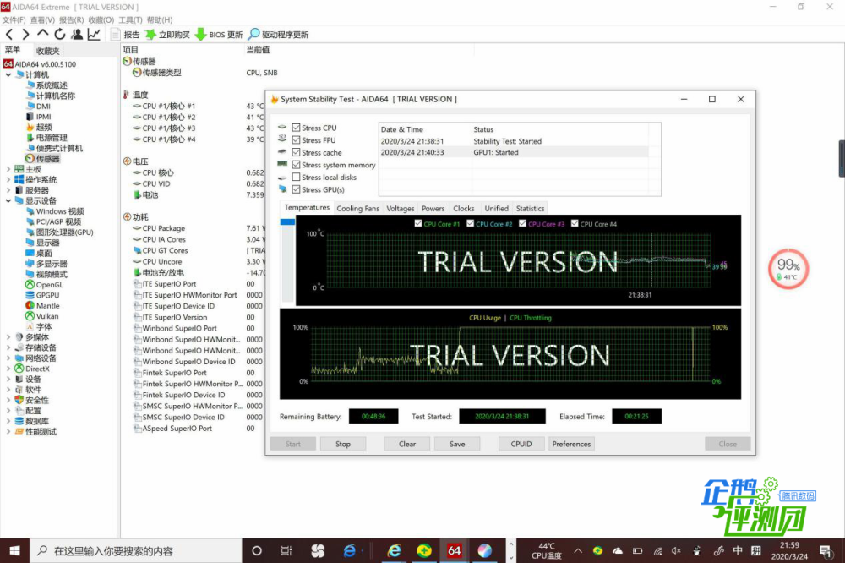Expand the 网络设备 tree node
The image size is (845, 563).
[8, 358]
